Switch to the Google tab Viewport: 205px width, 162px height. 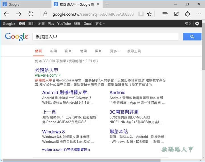[x=26, y=4]
